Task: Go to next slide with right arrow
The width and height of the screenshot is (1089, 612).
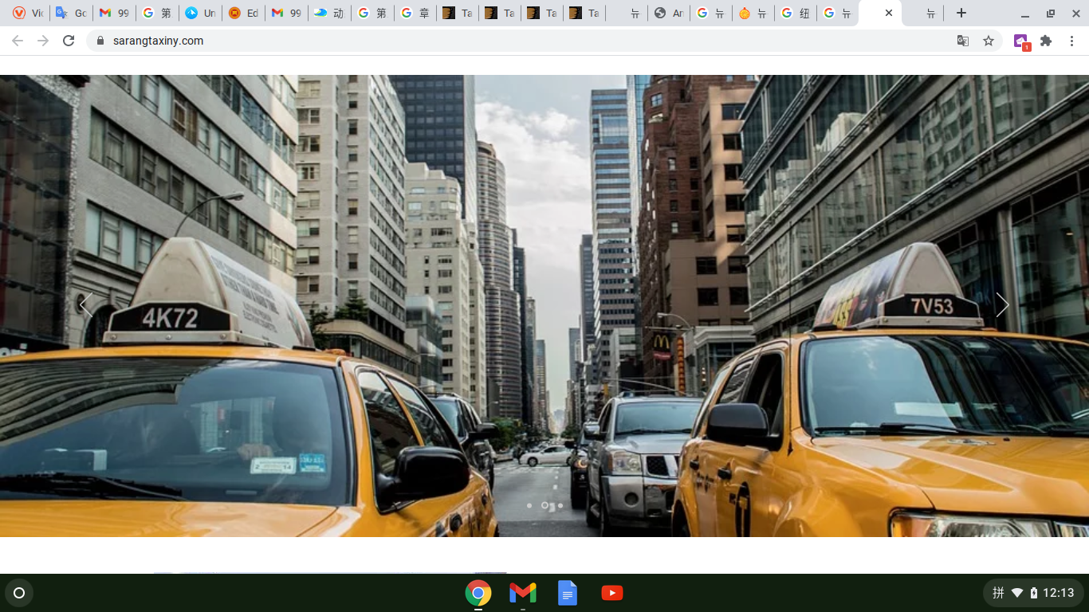Action: point(1002,304)
